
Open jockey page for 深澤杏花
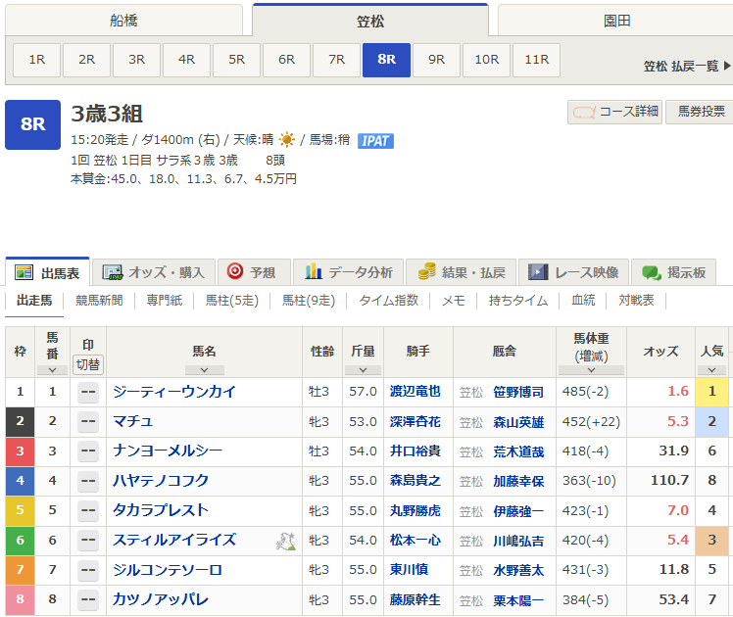coord(415,421)
